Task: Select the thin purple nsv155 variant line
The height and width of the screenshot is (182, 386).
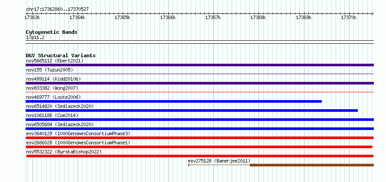Action: 200,74
